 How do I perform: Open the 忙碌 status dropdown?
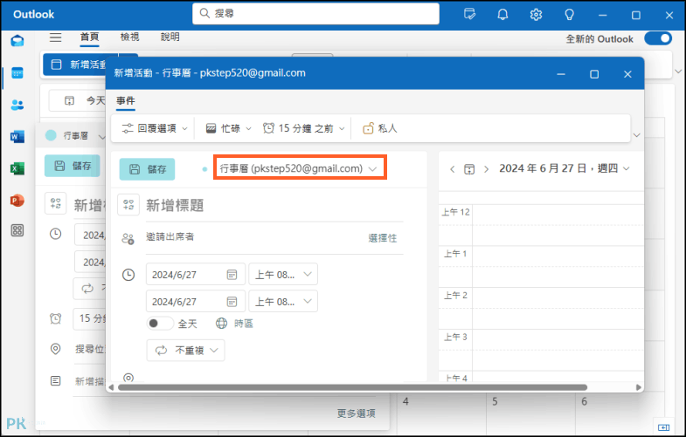(229, 128)
